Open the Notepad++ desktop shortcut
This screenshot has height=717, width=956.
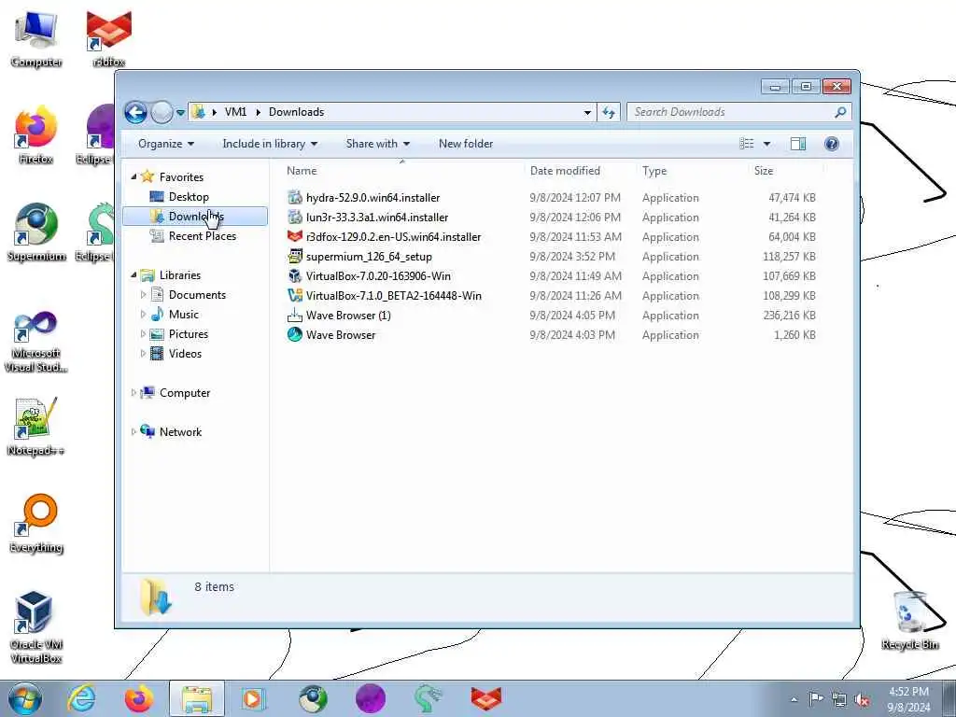(36, 427)
